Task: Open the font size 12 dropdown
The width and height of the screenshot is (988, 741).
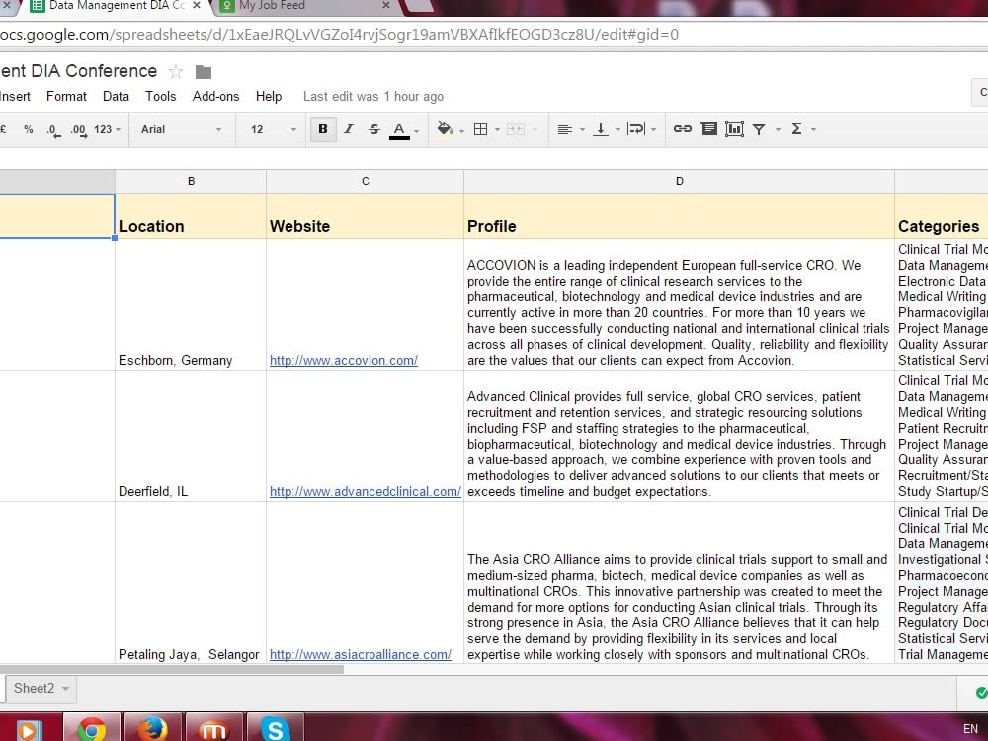Action: (273, 129)
